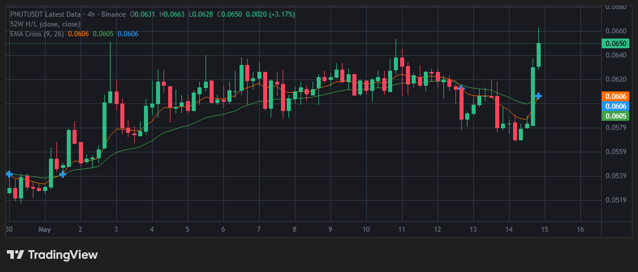Click the blue 0.0606 EMA legend value

coord(128,34)
